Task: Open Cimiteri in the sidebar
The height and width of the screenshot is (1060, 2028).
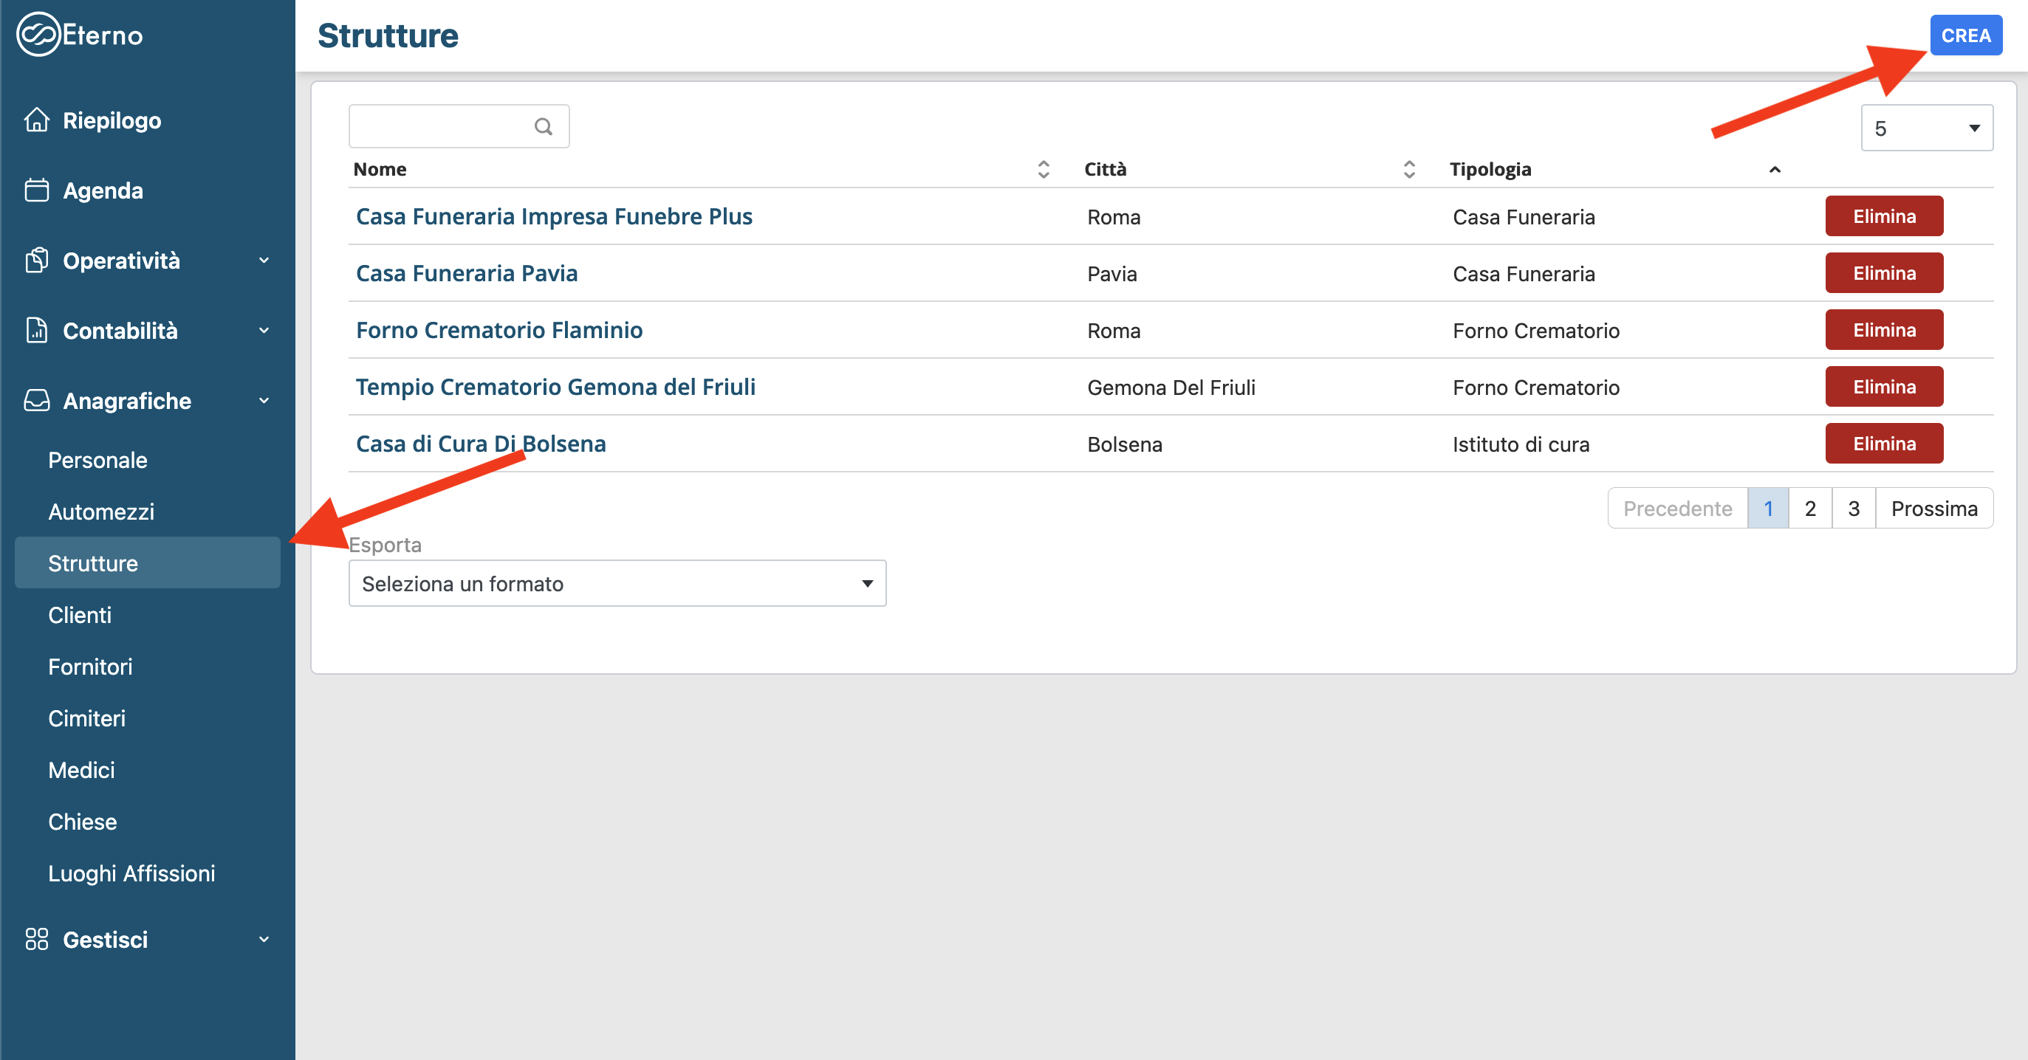Action: 86,717
